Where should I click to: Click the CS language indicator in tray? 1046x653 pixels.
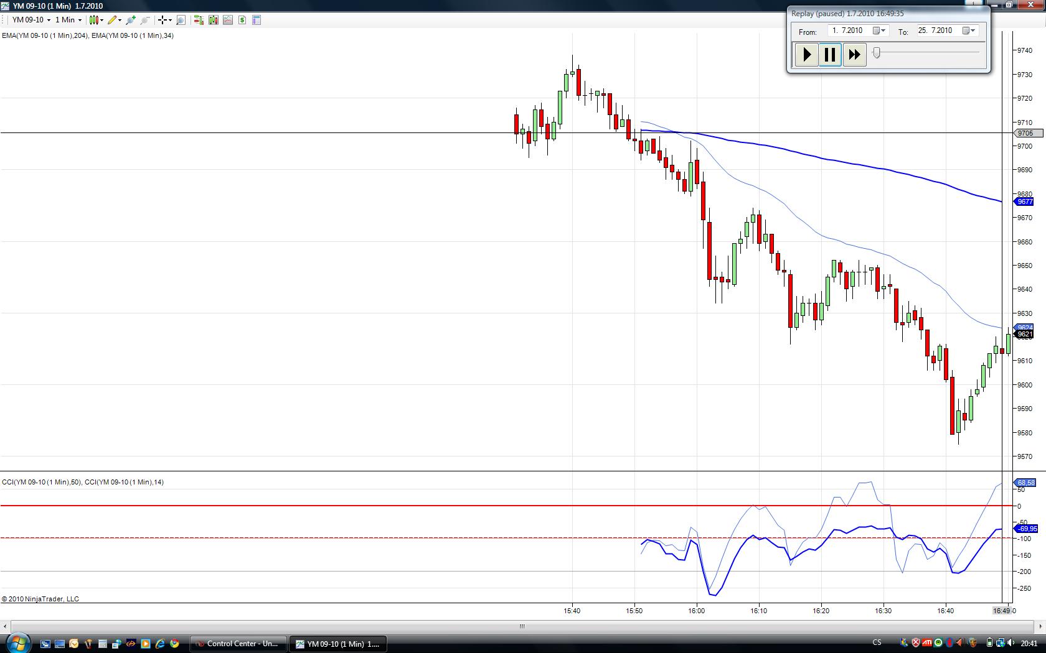[877, 643]
